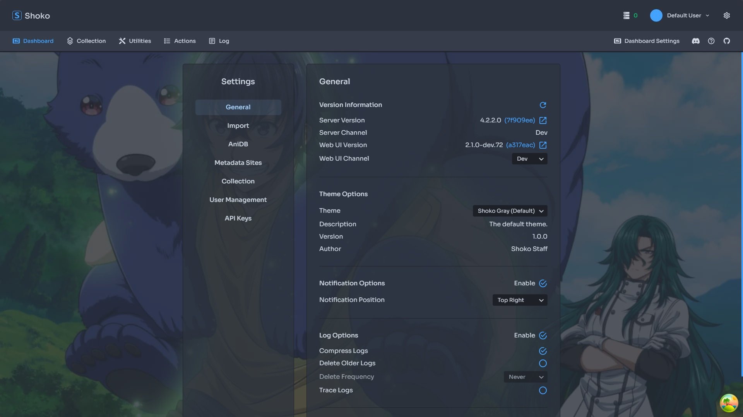Open the GitHub link icon
This screenshot has width=743, height=417.
point(727,41)
